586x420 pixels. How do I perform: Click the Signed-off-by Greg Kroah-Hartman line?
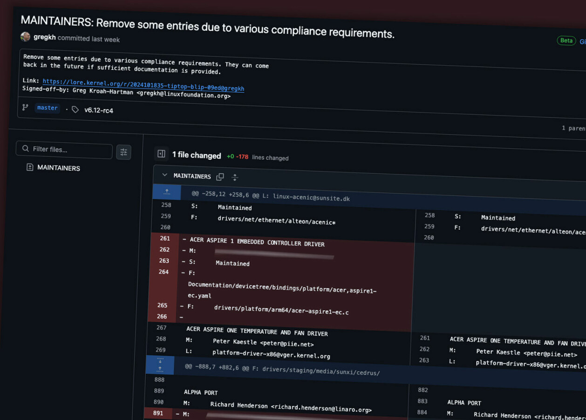[126, 92]
